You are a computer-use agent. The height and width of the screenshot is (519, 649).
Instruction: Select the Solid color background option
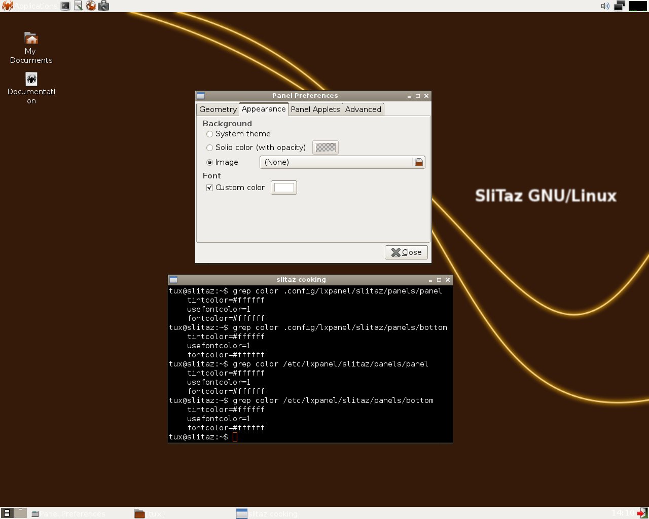[209, 147]
